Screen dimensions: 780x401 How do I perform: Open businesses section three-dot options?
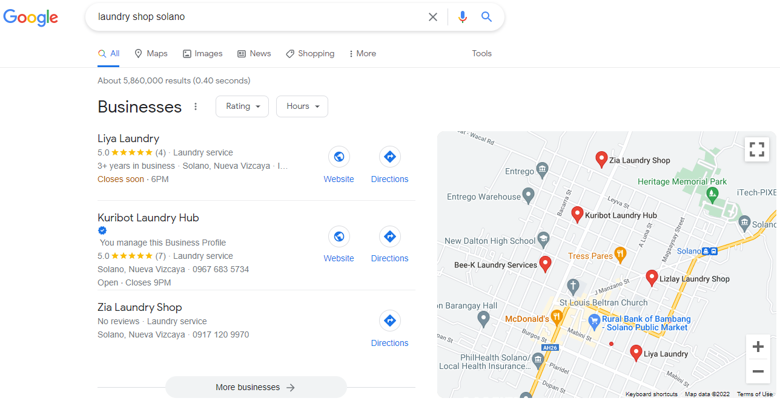tap(196, 106)
